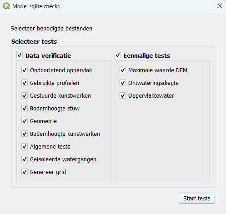Image resolution: width=226 pixels, height=214 pixels.
Task: Uncheck the Data verificatie group checkbox
Action: [x=20, y=55]
